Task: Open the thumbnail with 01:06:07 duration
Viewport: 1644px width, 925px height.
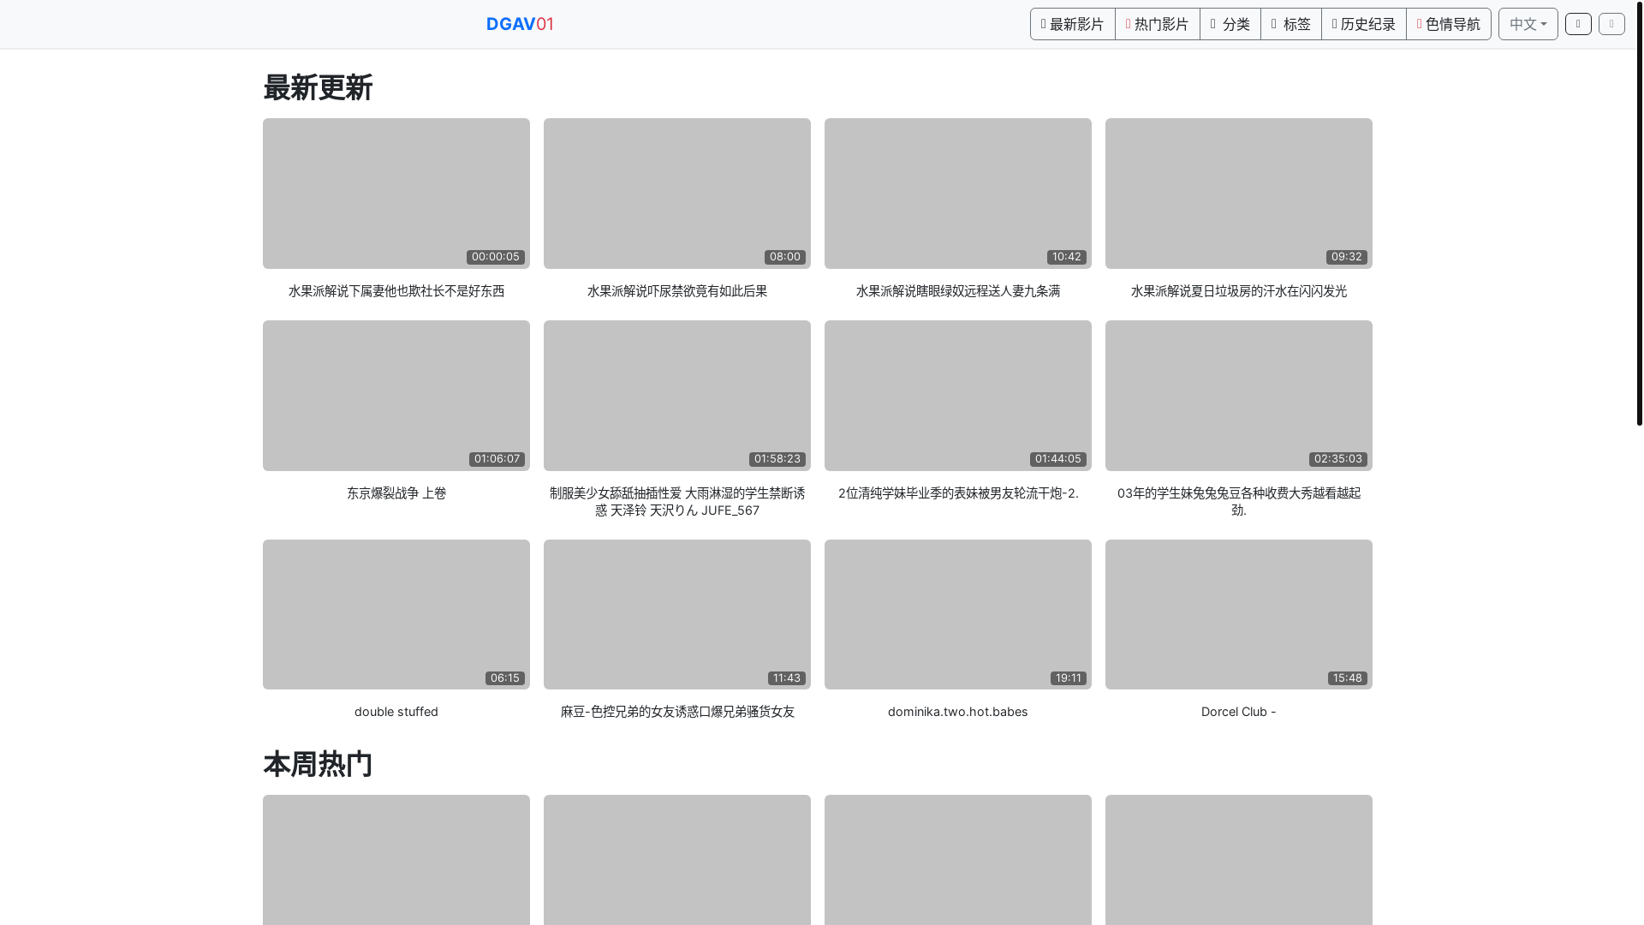Action: 396,396
